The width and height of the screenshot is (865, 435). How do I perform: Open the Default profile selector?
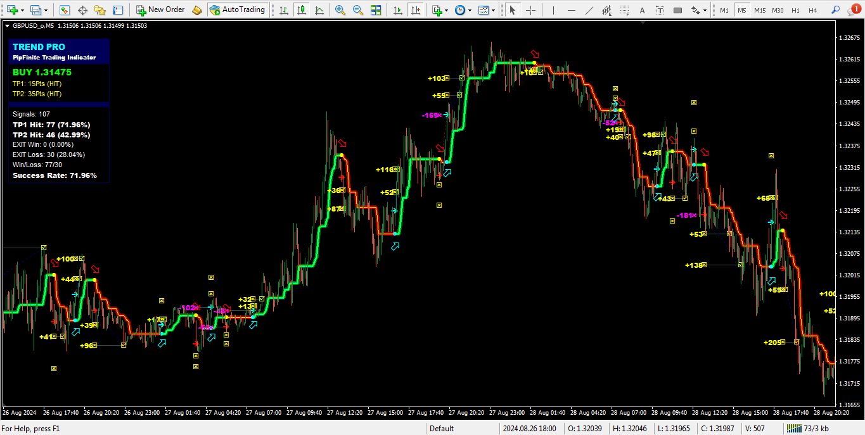[x=442, y=428]
